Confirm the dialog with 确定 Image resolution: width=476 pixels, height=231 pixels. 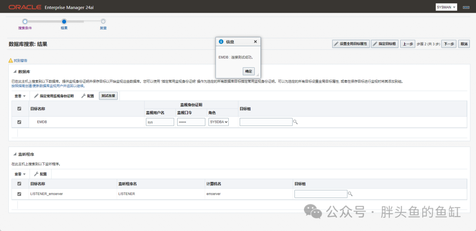[249, 71]
